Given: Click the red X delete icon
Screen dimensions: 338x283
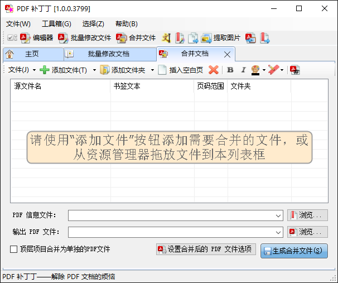Looking at the screenshot, I should pos(214,70).
